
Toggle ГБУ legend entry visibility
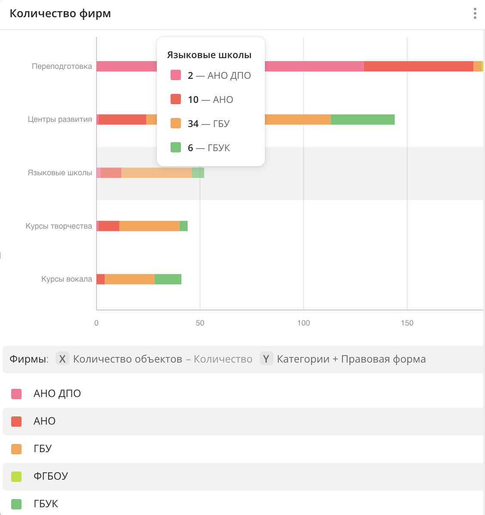pyautogui.click(x=42, y=449)
